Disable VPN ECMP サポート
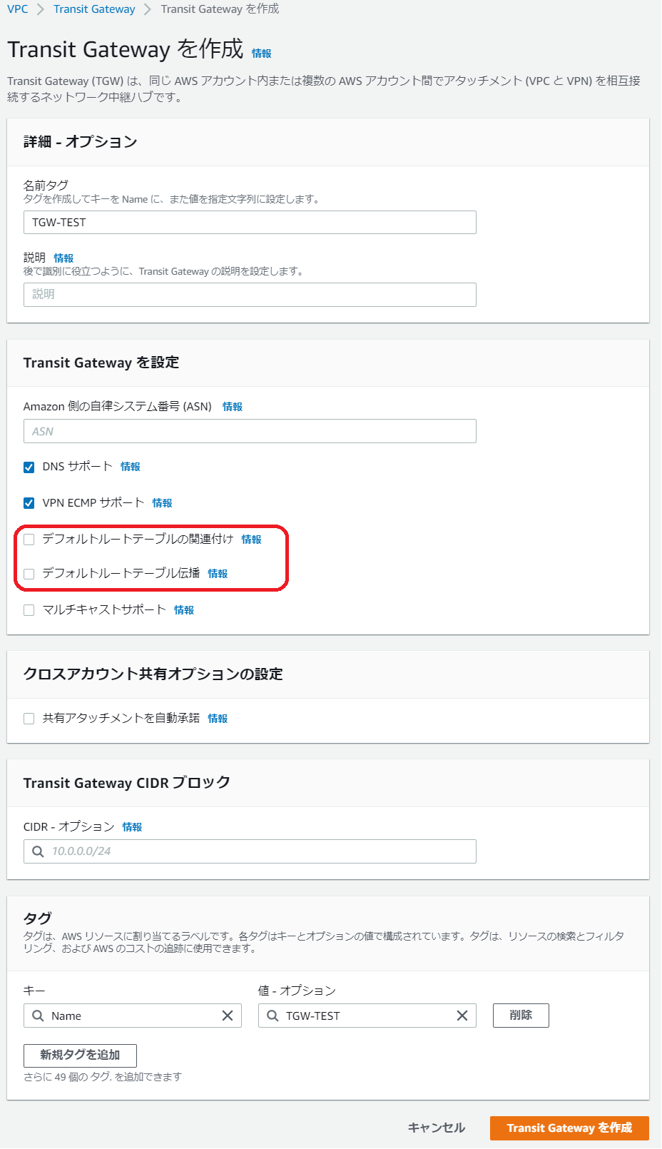 tap(29, 502)
